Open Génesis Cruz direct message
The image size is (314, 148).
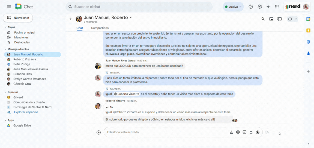(x=22, y=84)
